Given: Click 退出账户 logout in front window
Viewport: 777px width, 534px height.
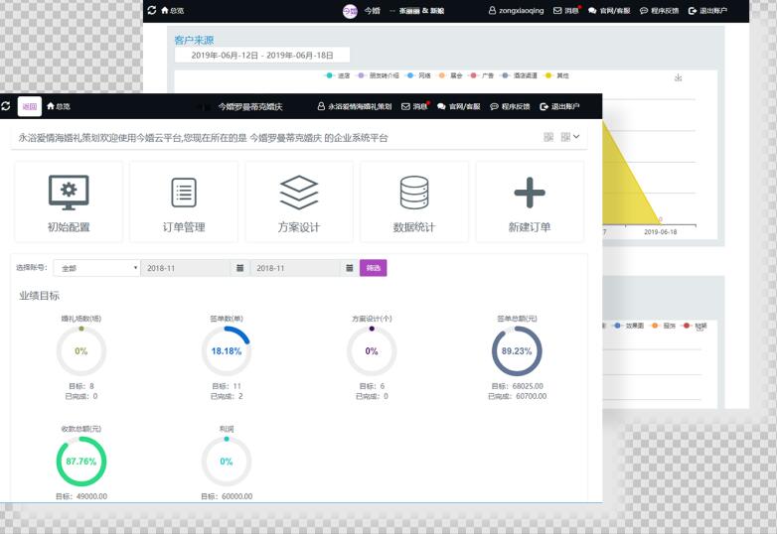Looking at the screenshot, I should click(x=559, y=106).
